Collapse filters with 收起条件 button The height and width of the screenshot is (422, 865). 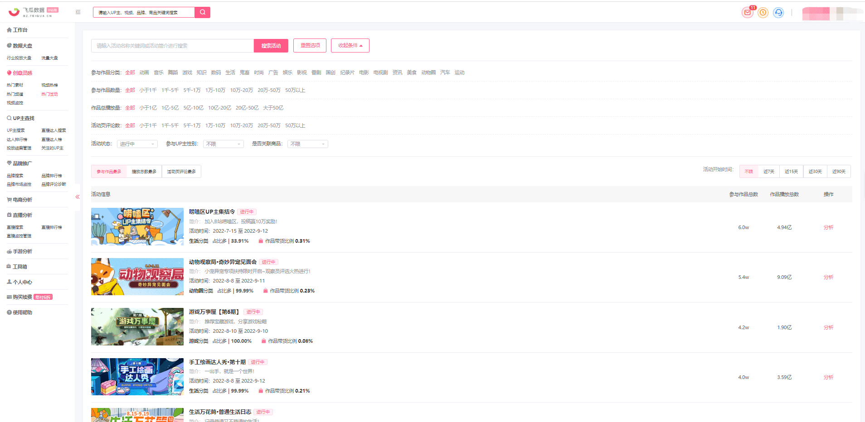(x=350, y=45)
